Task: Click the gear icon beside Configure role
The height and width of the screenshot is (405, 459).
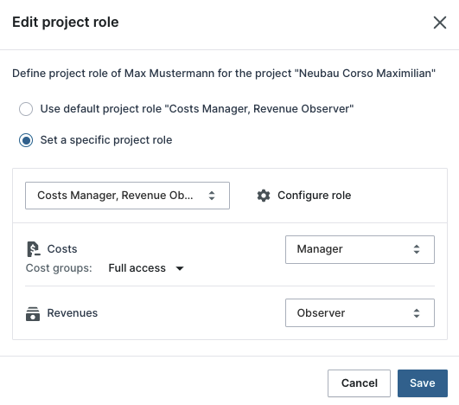Action: tap(264, 196)
